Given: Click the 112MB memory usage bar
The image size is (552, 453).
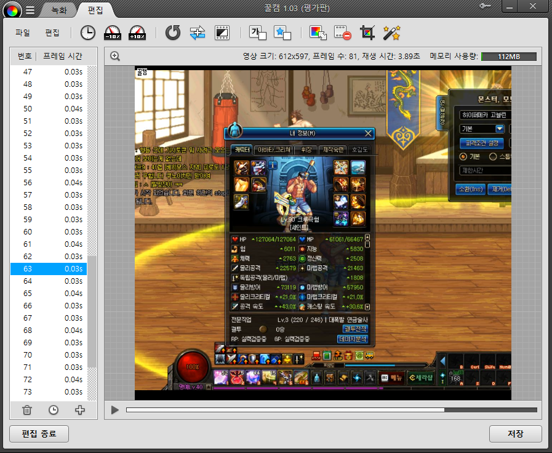Looking at the screenshot, I should click(509, 56).
